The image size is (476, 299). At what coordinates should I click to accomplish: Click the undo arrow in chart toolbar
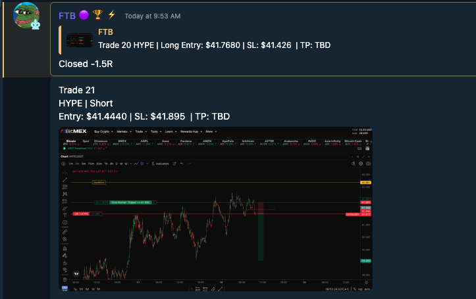point(182,164)
